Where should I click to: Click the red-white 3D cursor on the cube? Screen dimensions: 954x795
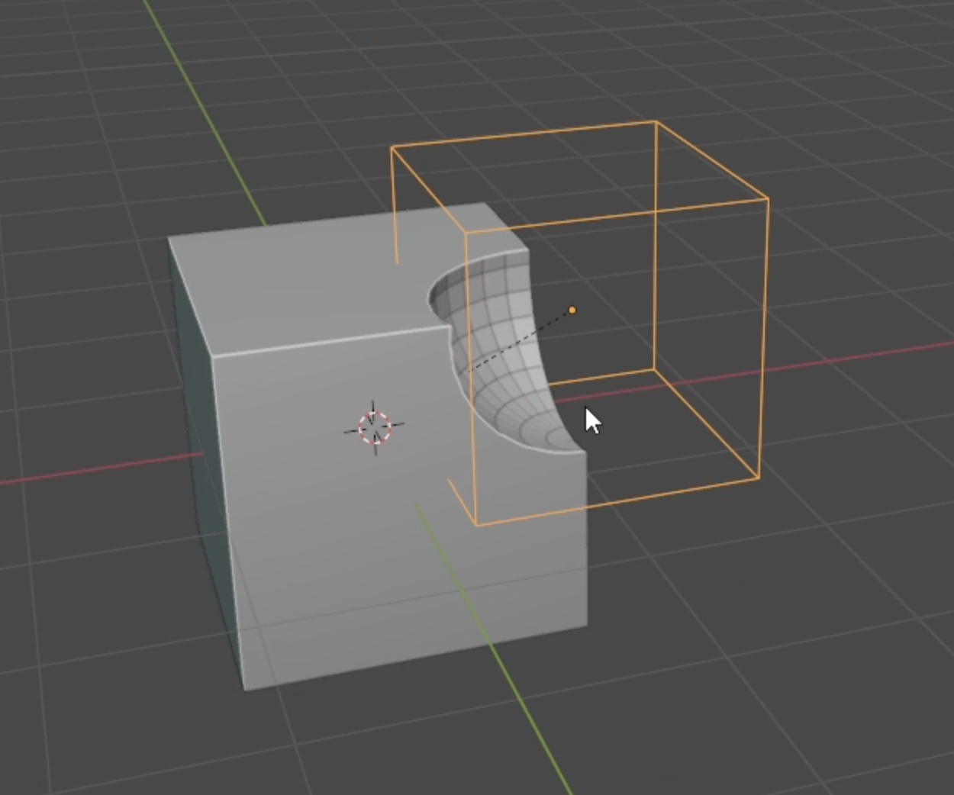374,427
